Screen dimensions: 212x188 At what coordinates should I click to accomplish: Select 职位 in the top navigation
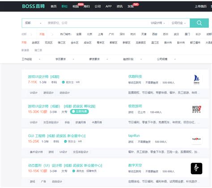[64, 6]
